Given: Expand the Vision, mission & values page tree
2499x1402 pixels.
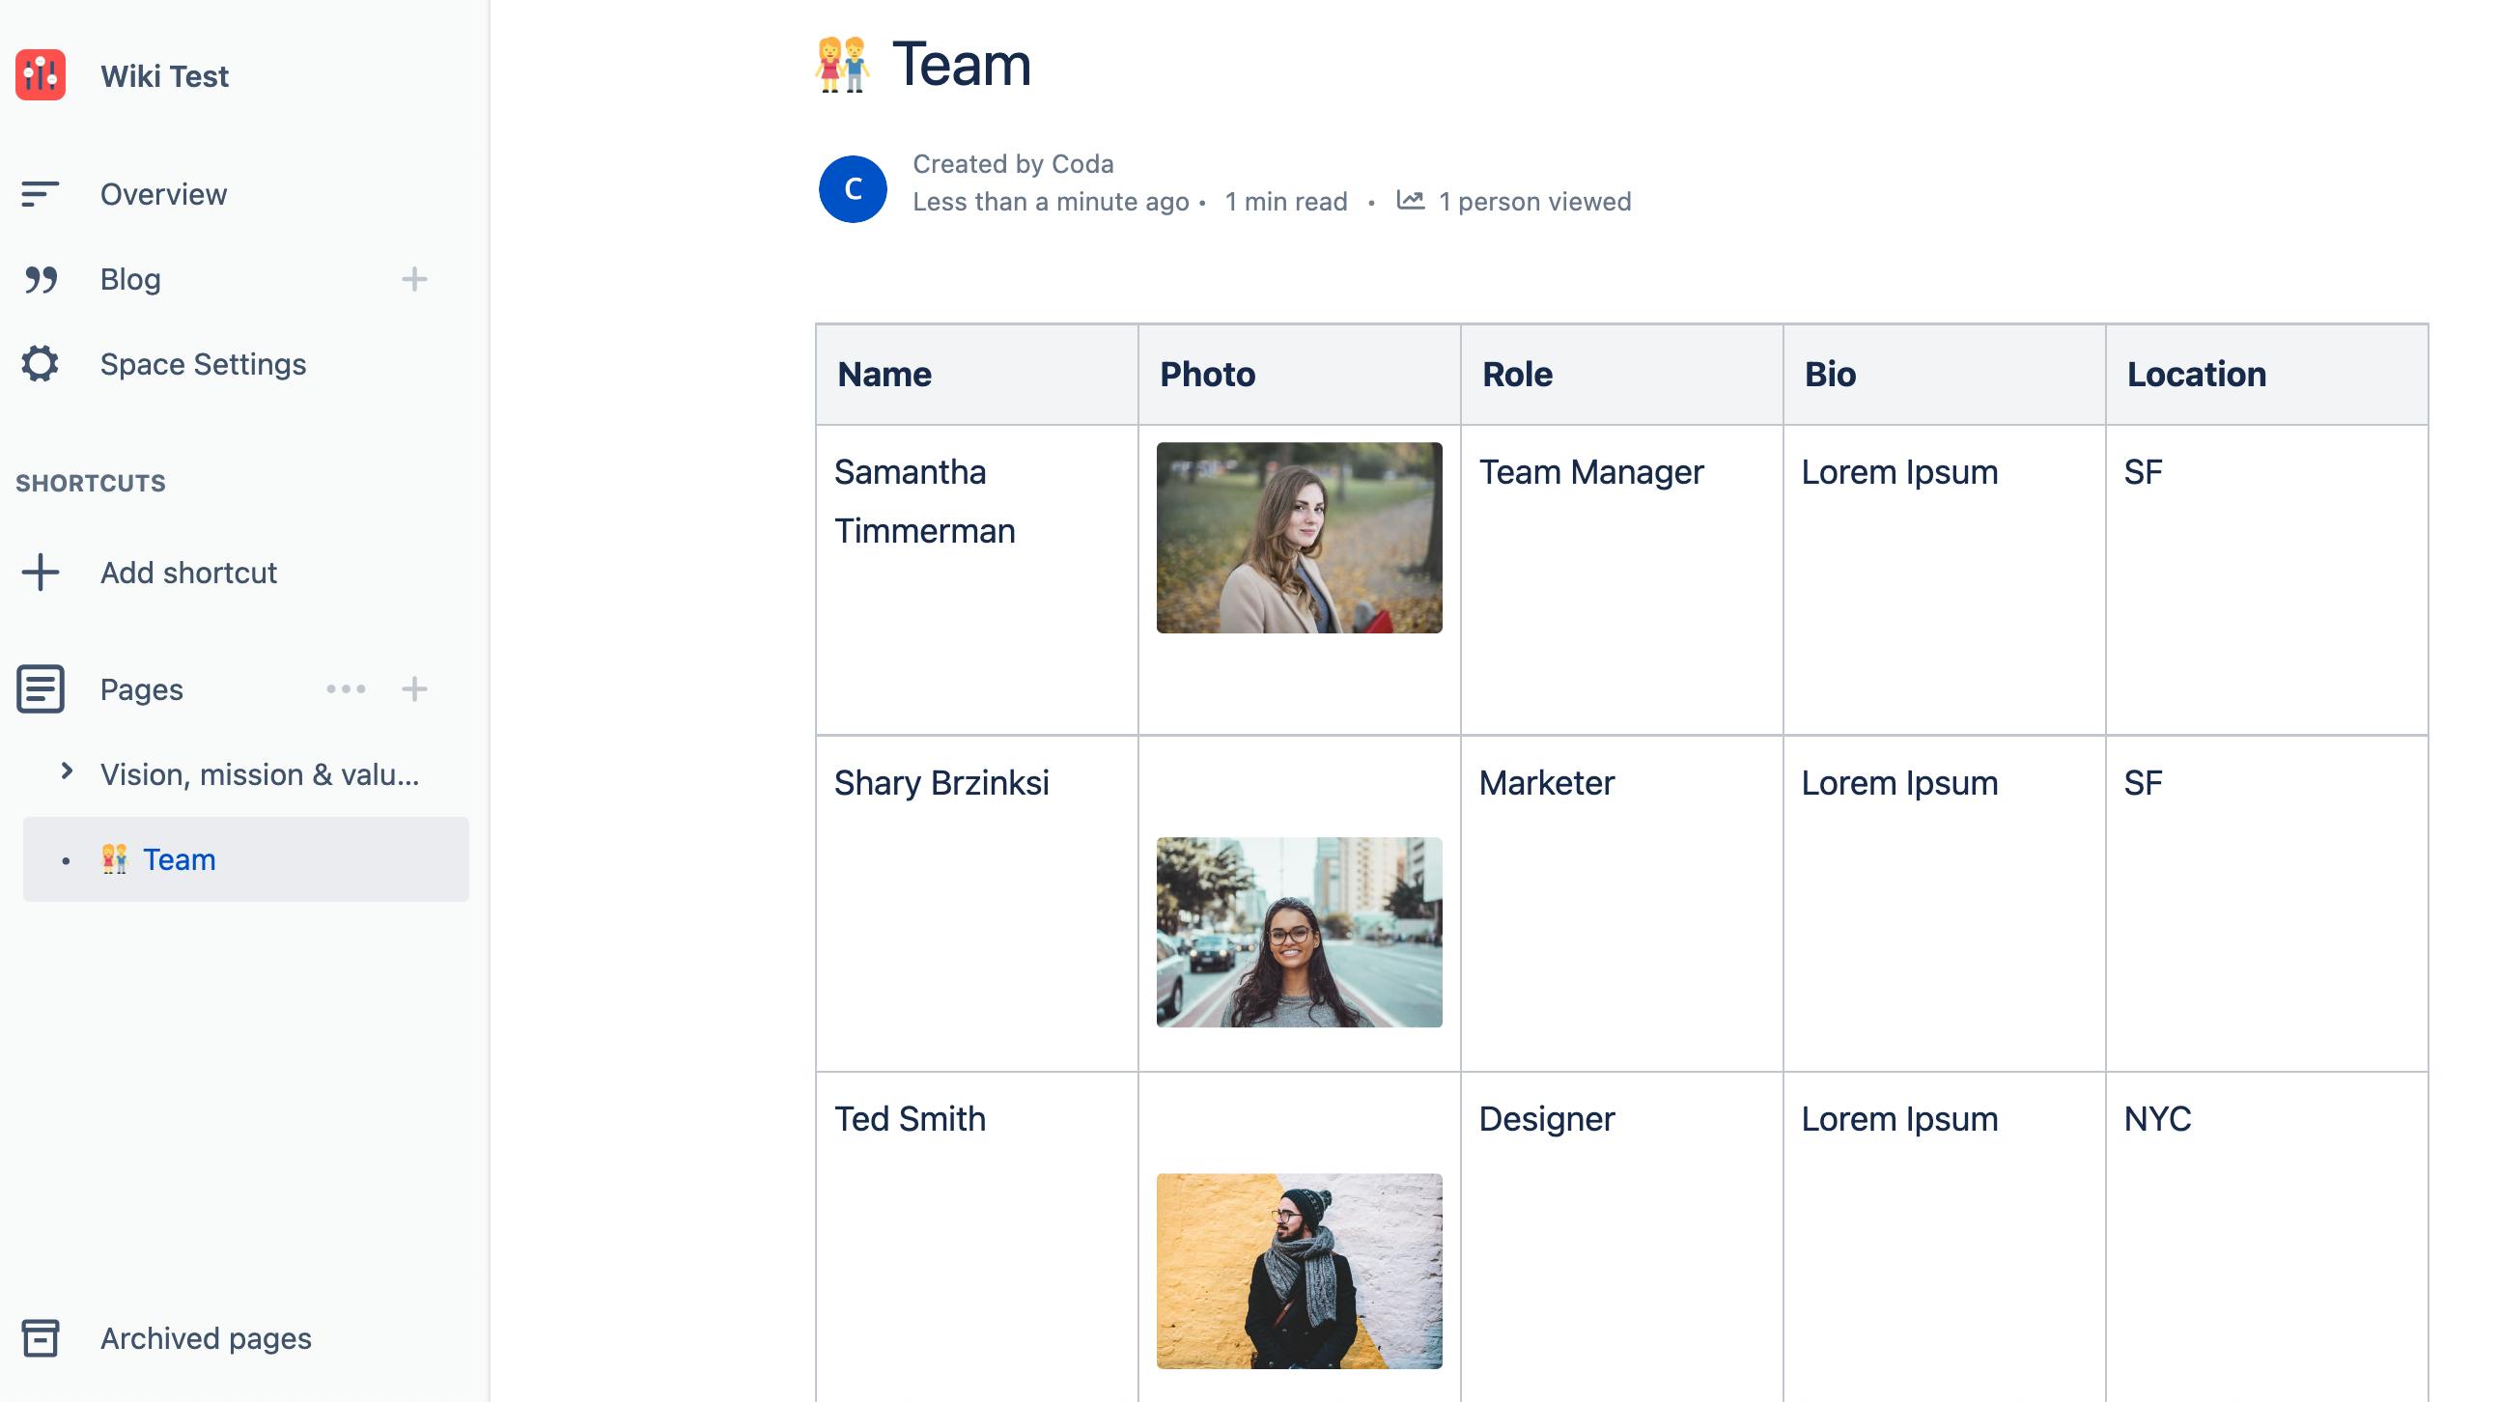Looking at the screenshot, I should [66, 772].
